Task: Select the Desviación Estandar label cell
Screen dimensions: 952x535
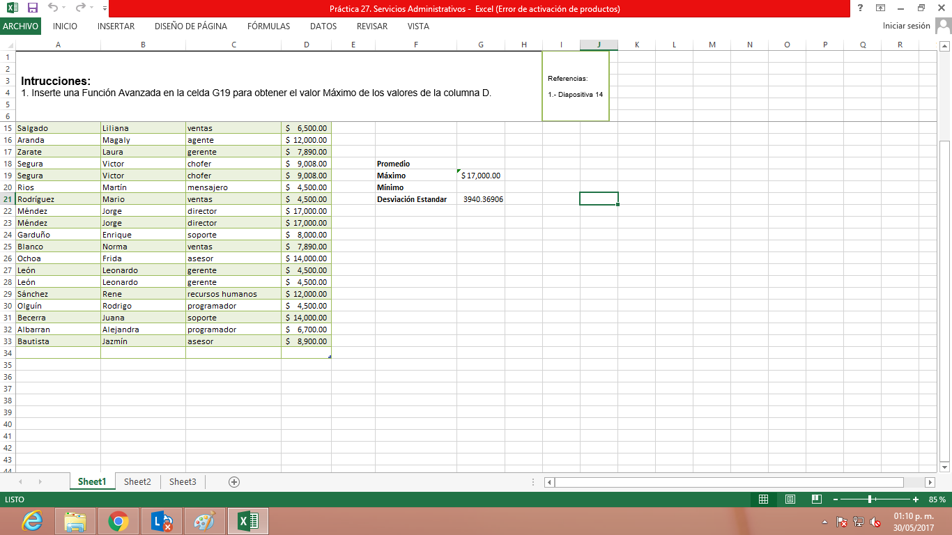Action: tap(416, 199)
